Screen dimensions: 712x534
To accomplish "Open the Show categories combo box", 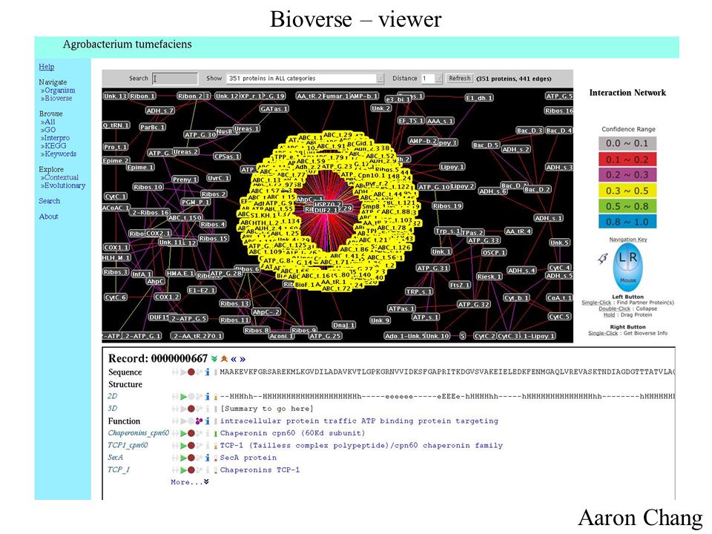I will (x=305, y=79).
